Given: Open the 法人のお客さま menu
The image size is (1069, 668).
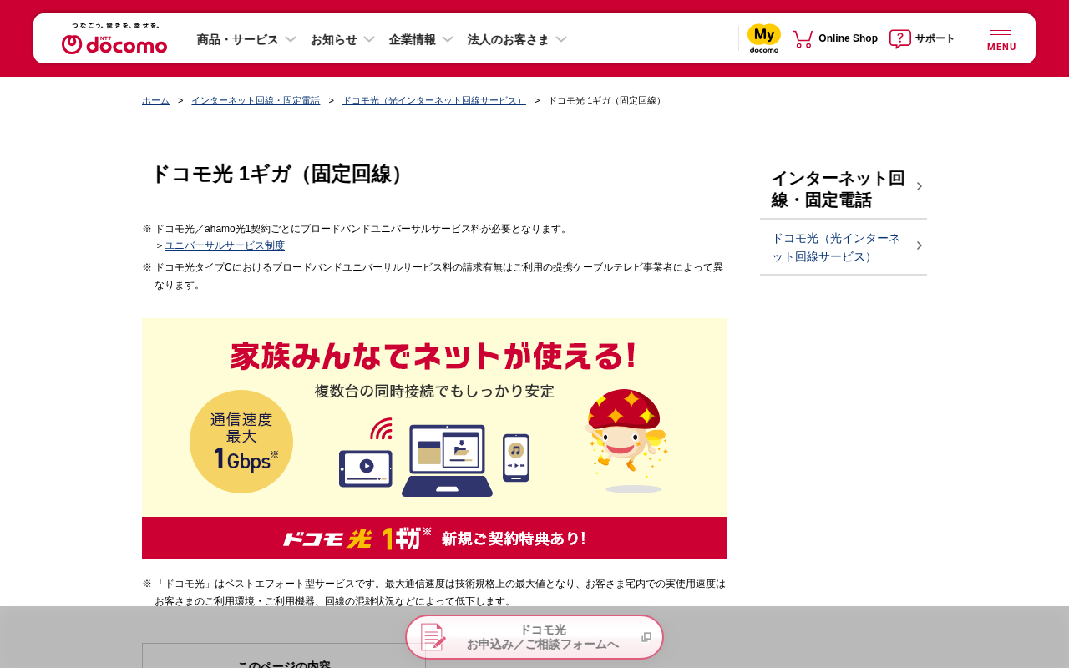Looking at the screenshot, I should click(x=517, y=39).
